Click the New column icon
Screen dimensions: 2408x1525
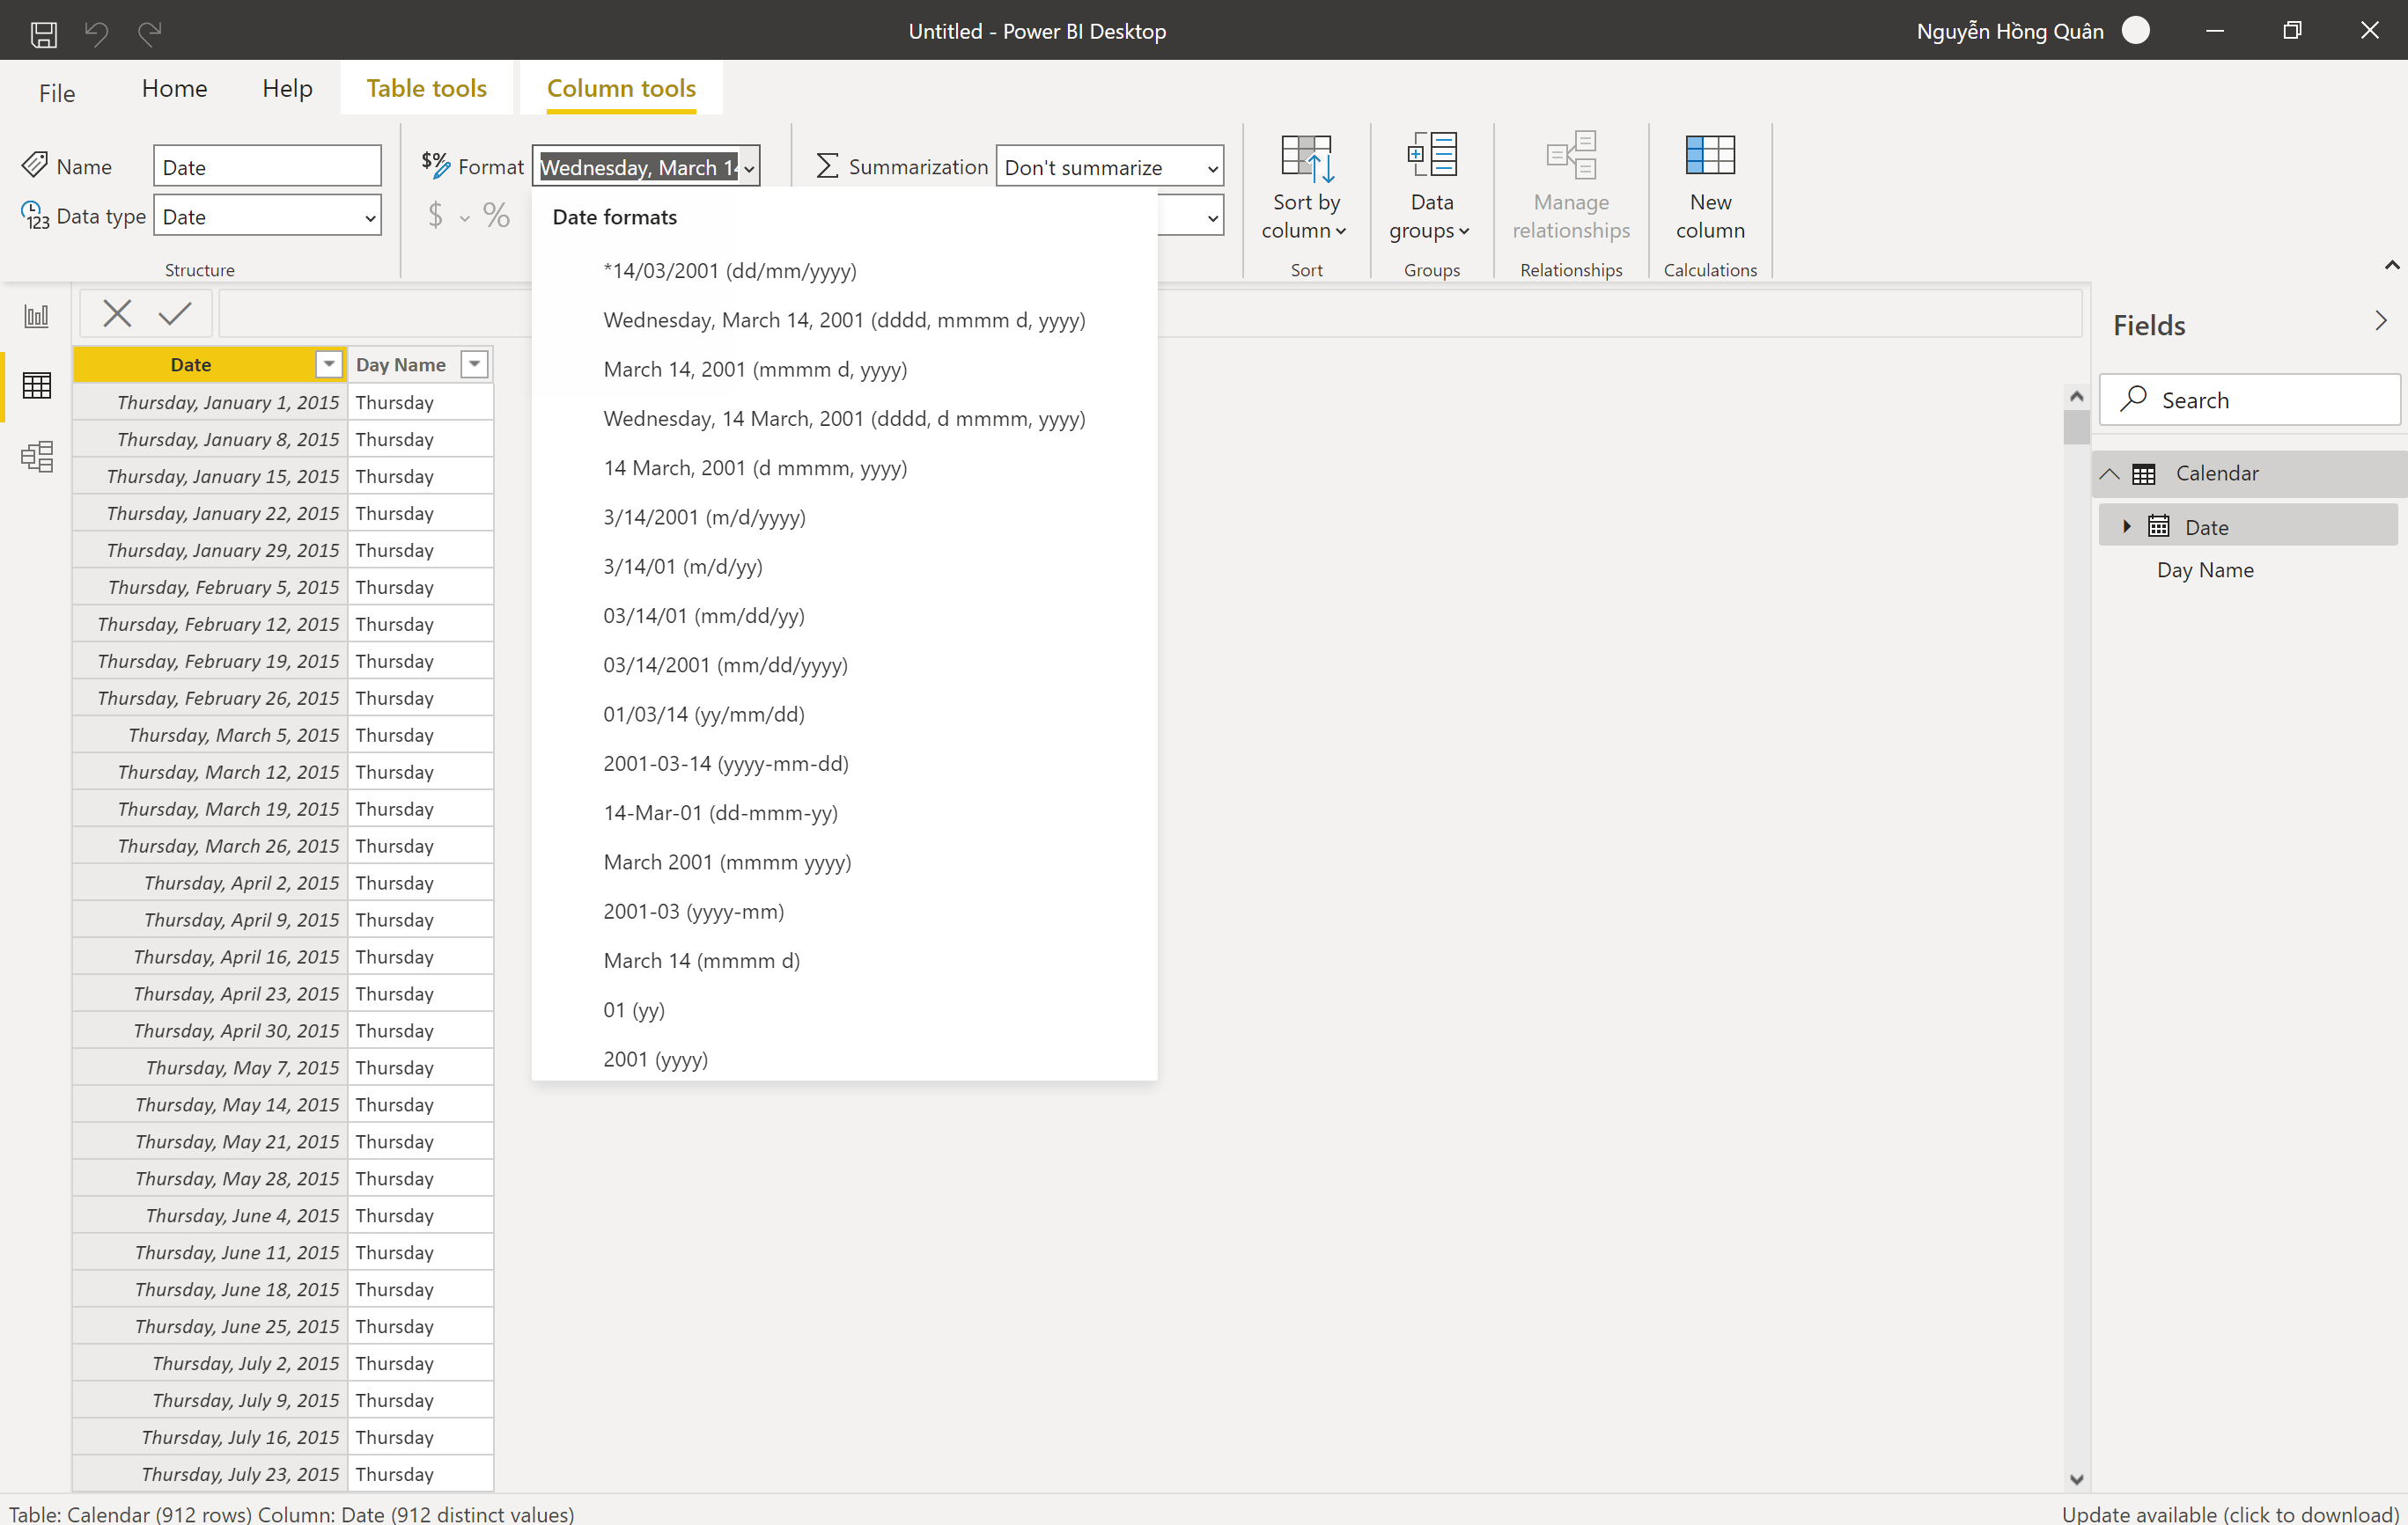point(1710,155)
